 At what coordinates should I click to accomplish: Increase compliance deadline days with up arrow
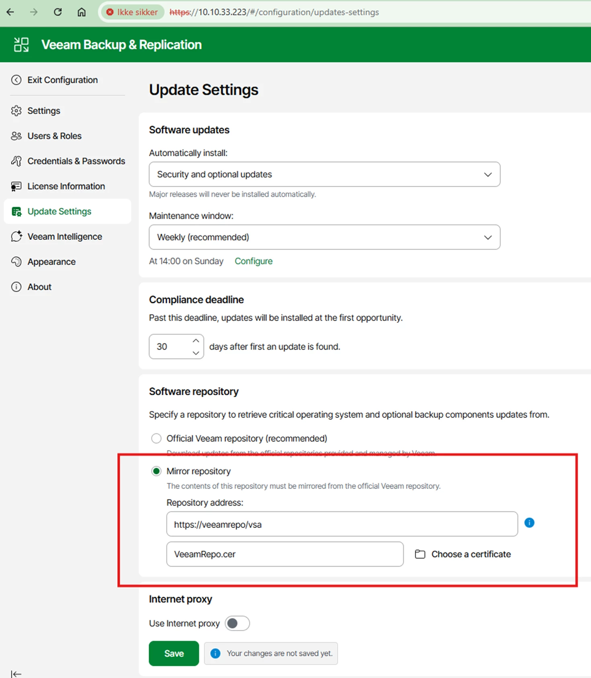[196, 341]
